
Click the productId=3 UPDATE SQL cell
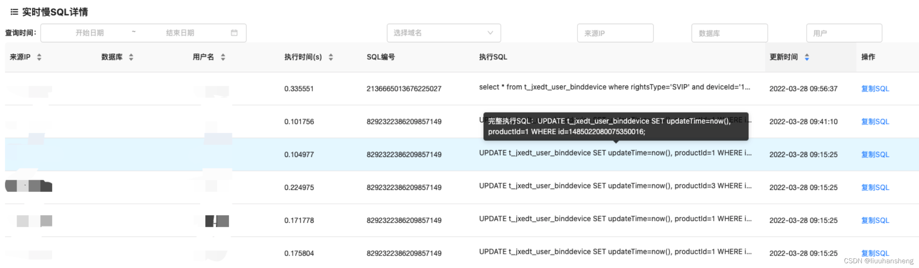click(615, 185)
